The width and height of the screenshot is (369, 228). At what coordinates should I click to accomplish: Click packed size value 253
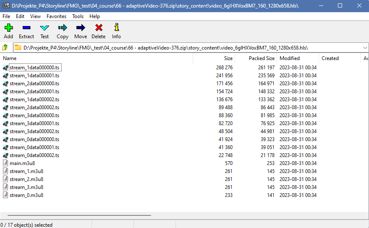[x=271, y=163]
